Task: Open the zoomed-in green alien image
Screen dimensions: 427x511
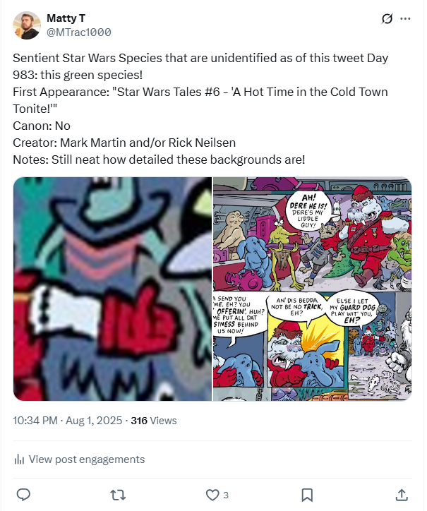Action: click(x=112, y=289)
